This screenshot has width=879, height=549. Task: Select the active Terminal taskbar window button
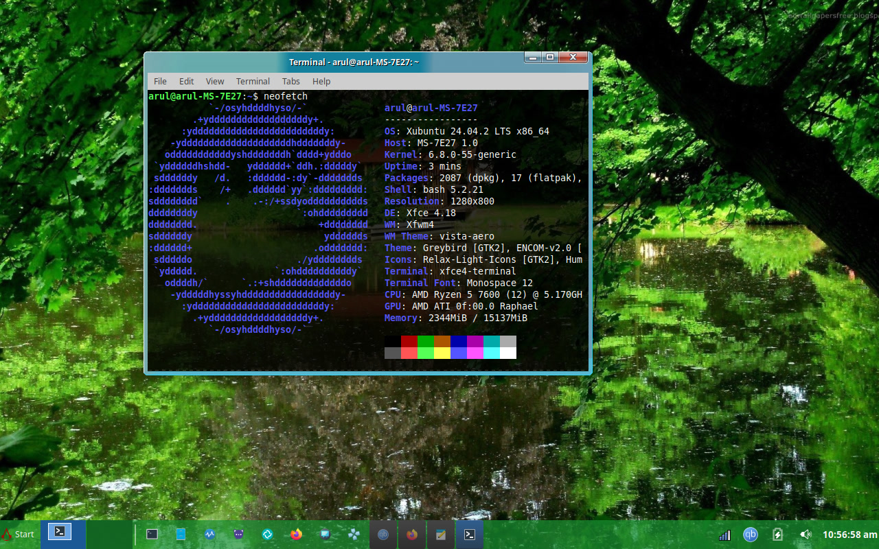pyautogui.click(x=470, y=535)
